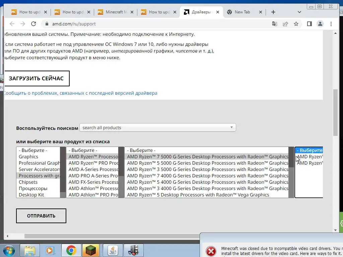Reload the AMD support page
This screenshot has height=257, width=343.
click(33, 24)
